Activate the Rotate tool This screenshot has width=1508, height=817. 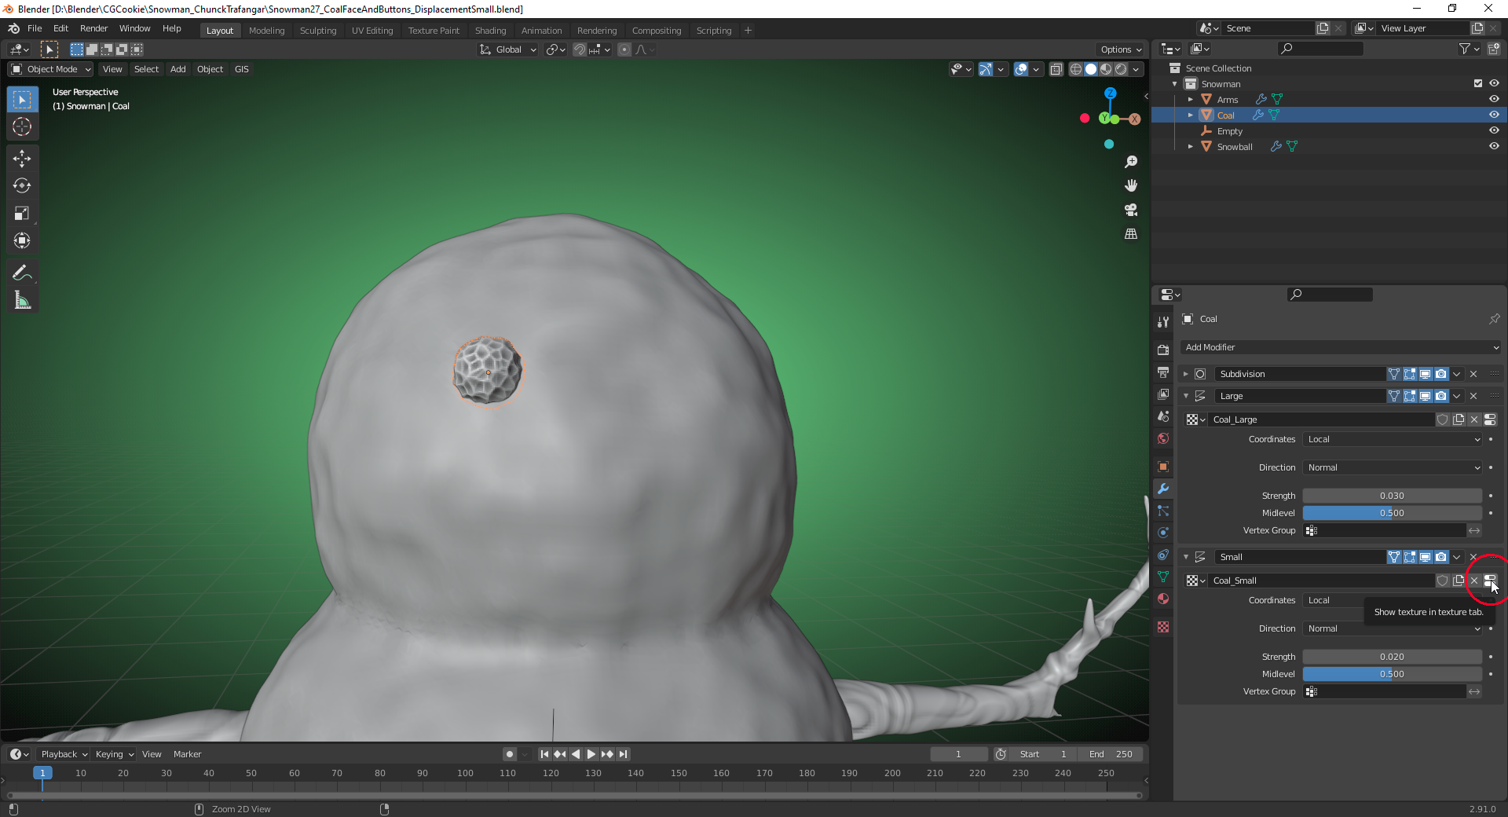point(22,186)
